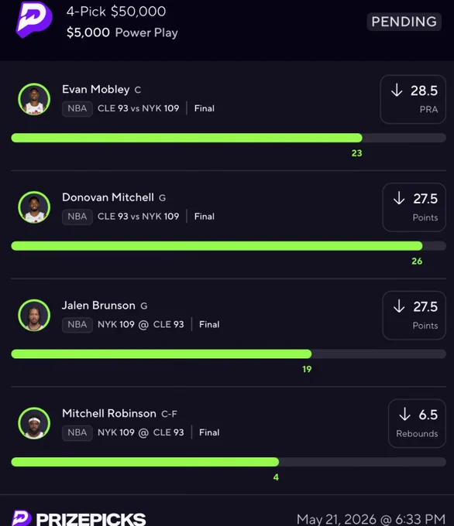454x526 pixels.
Task: Select the 28.5 PRA less-than pick box
Action: [413, 99]
